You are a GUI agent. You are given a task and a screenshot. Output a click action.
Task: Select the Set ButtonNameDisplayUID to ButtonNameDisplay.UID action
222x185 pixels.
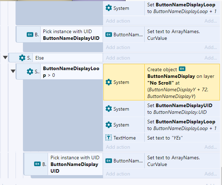pos(182,109)
